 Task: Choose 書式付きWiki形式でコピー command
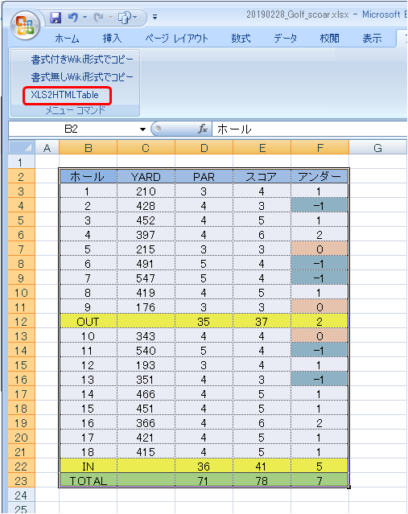click(x=82, y=60)
